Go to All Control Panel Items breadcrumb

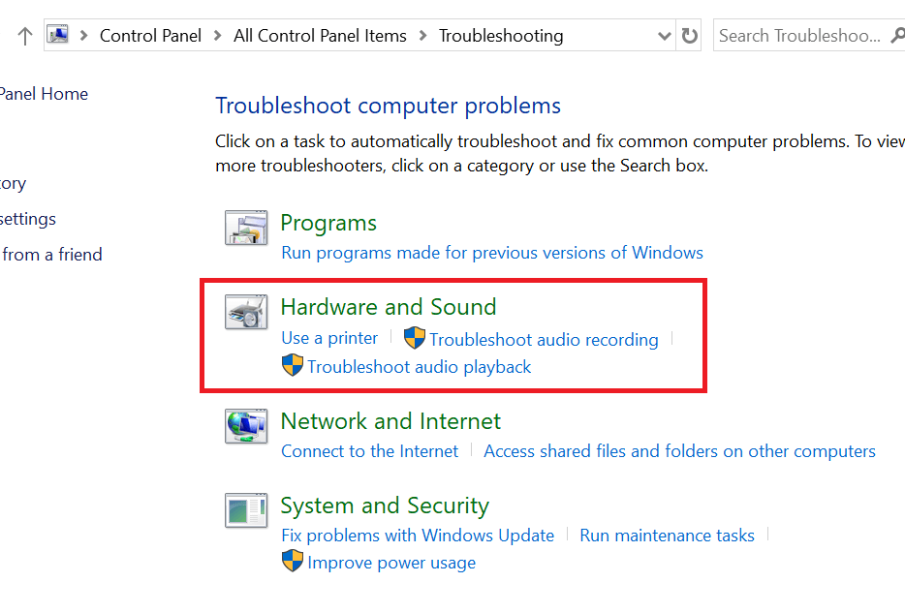(320, 36)
